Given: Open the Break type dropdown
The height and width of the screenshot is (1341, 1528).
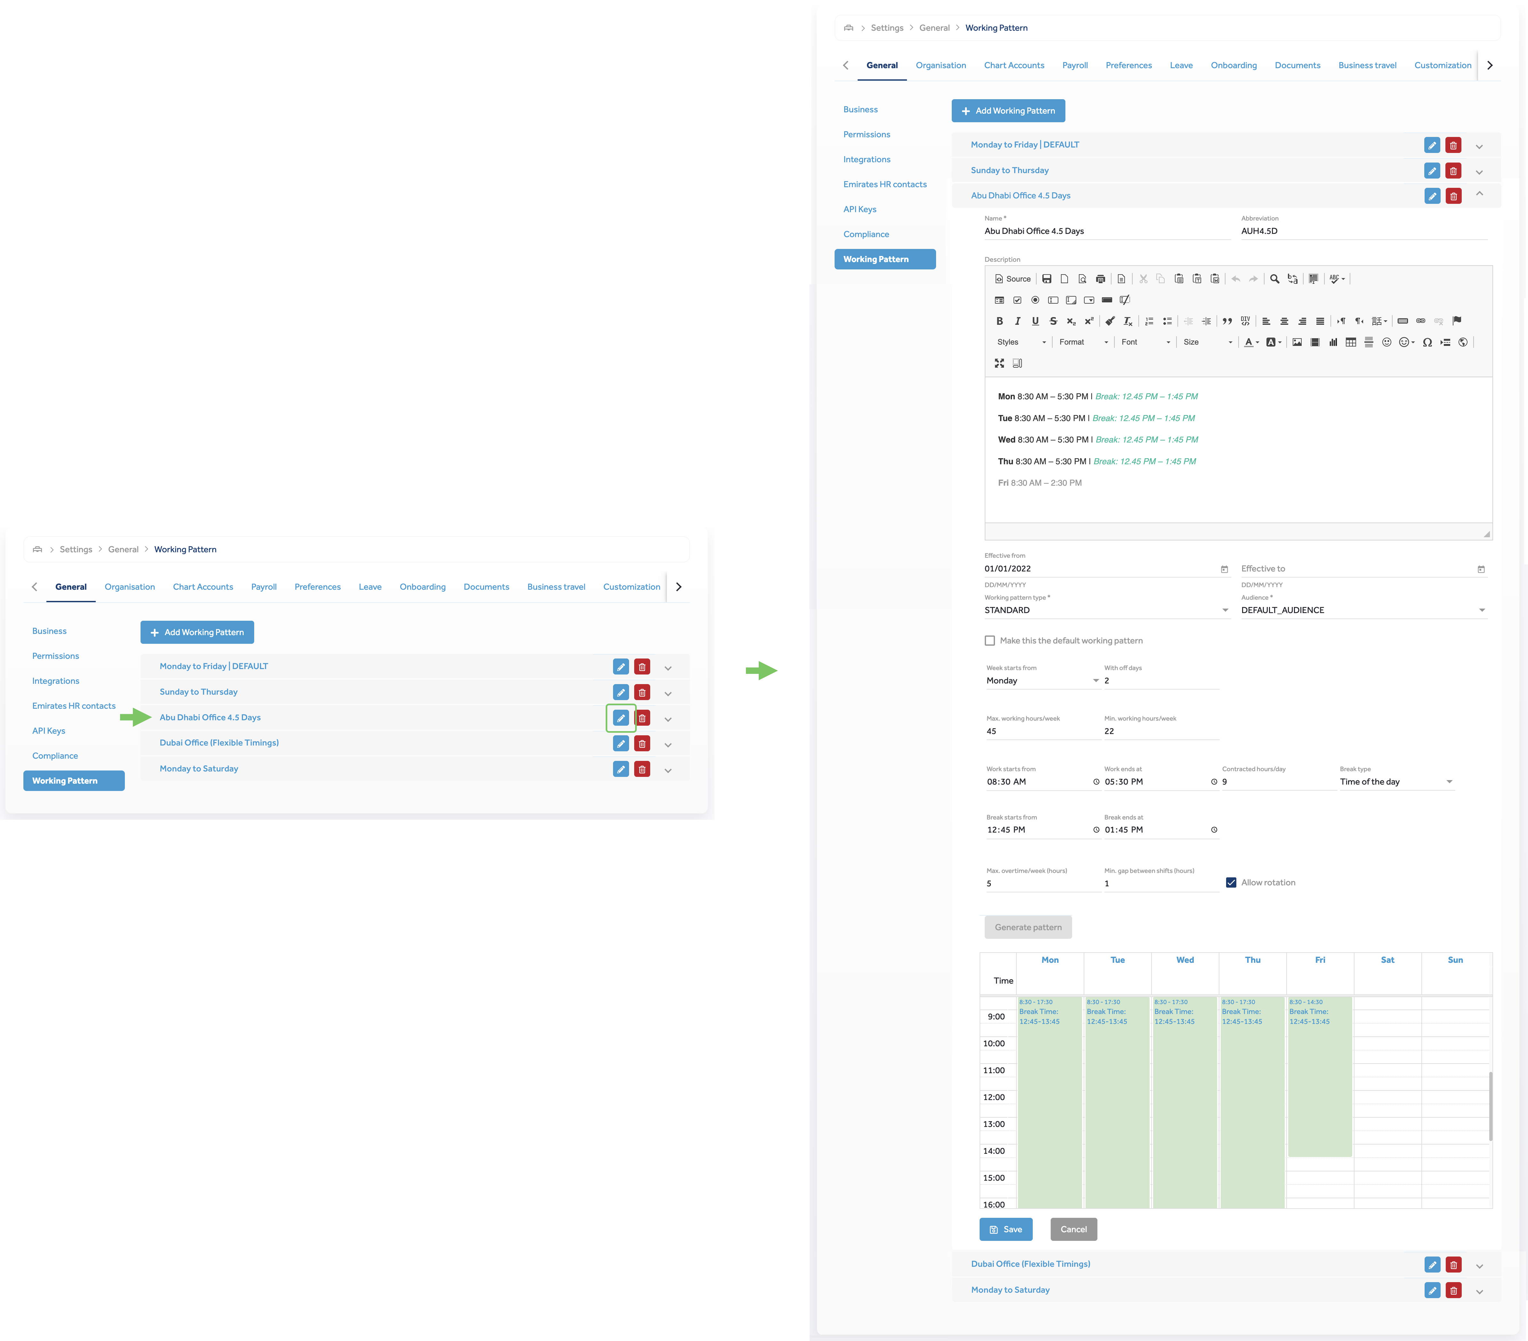Looking at the screenshot, I should click(1396, 781).
